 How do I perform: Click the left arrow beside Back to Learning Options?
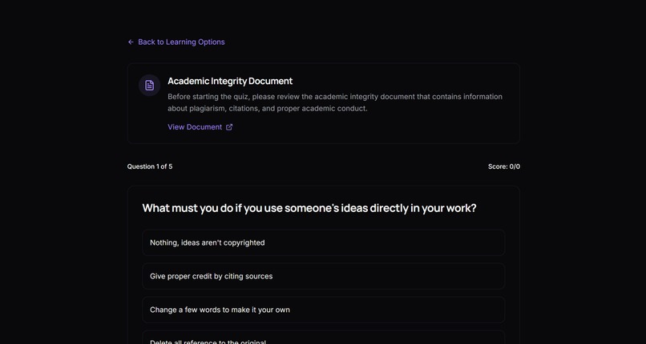(x=131, y=42)
